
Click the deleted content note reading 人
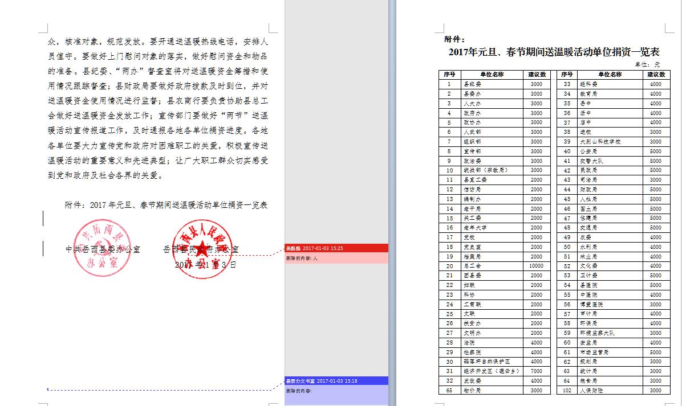point(336,258)
